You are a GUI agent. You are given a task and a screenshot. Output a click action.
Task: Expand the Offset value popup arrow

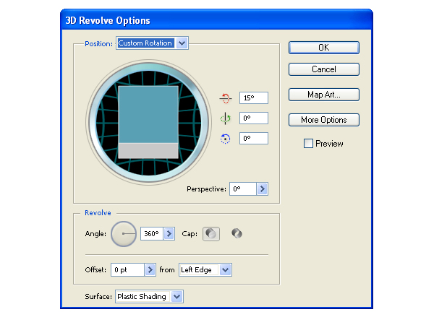coord(150,269)
